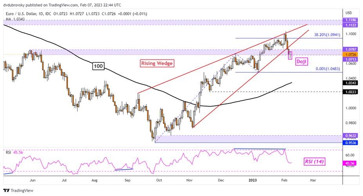The width and height of the screenshot is (363, 196).
Task: Click the boxed 100 moving average label
Action: (x=98, y=66)
